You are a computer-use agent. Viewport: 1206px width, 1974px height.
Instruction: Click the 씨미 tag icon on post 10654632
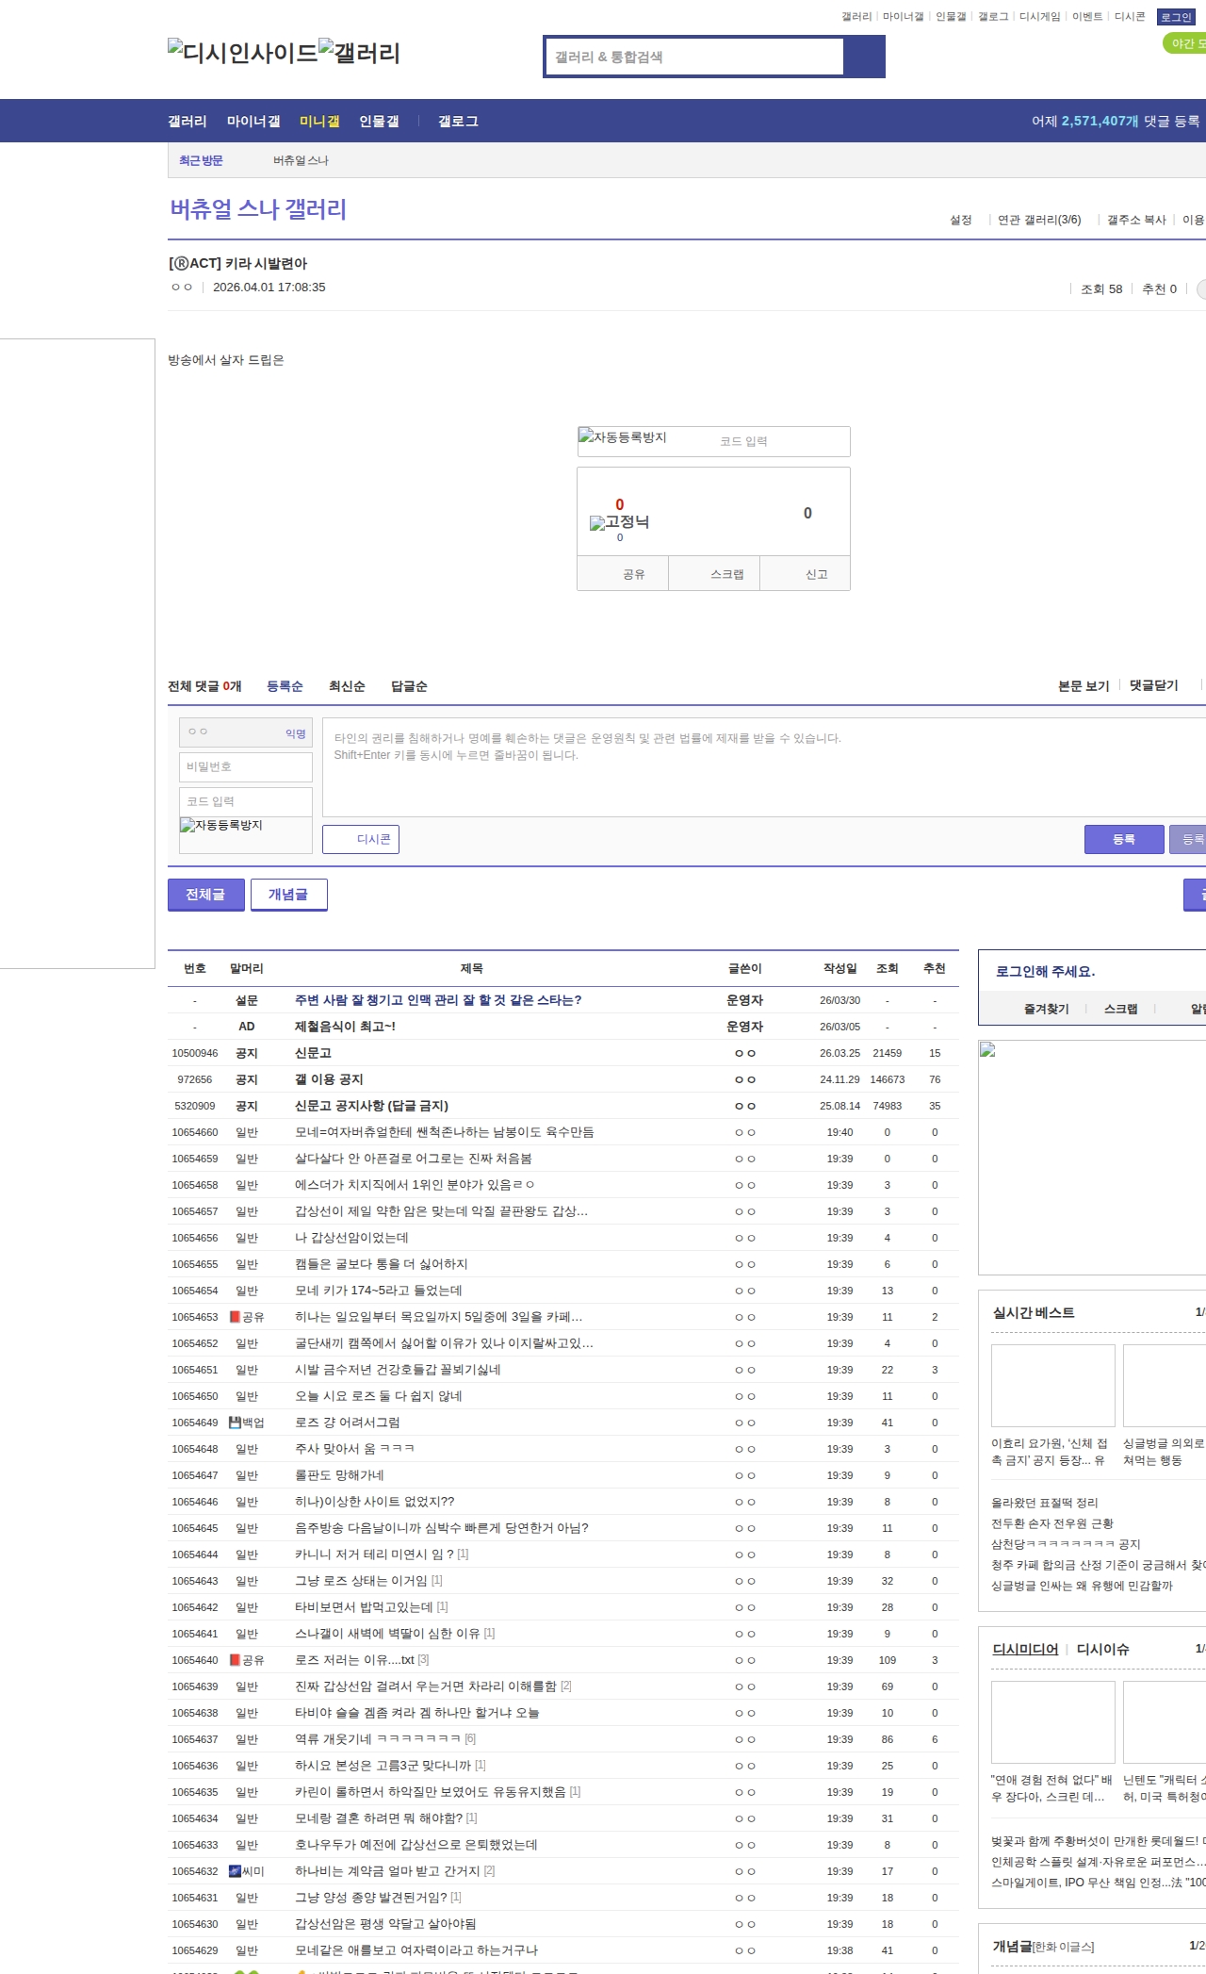[235, 1871]
